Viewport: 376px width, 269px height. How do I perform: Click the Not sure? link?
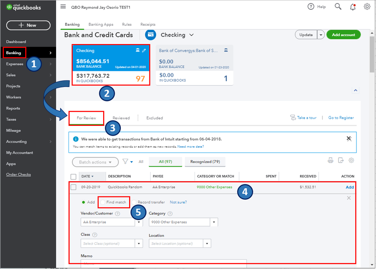click(x=178, y=202)
